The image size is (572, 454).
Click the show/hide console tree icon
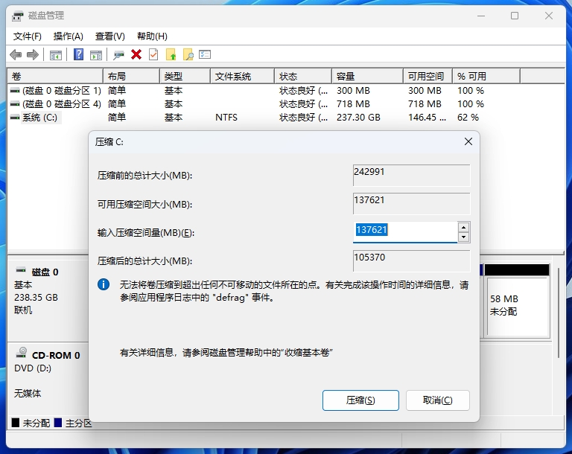[x=56, y=54]
